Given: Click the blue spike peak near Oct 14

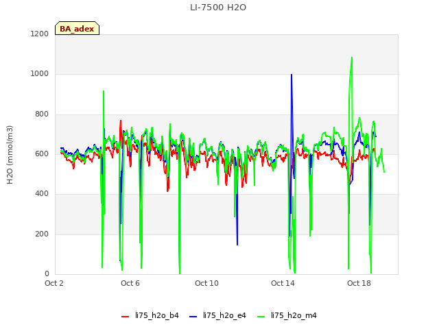Looking at the screenshot, I should point(292,75).
